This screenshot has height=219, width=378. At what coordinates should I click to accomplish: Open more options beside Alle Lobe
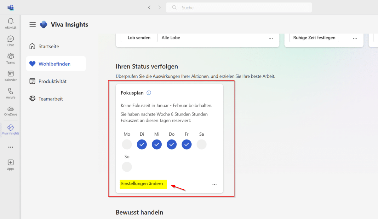coord(271,38)
